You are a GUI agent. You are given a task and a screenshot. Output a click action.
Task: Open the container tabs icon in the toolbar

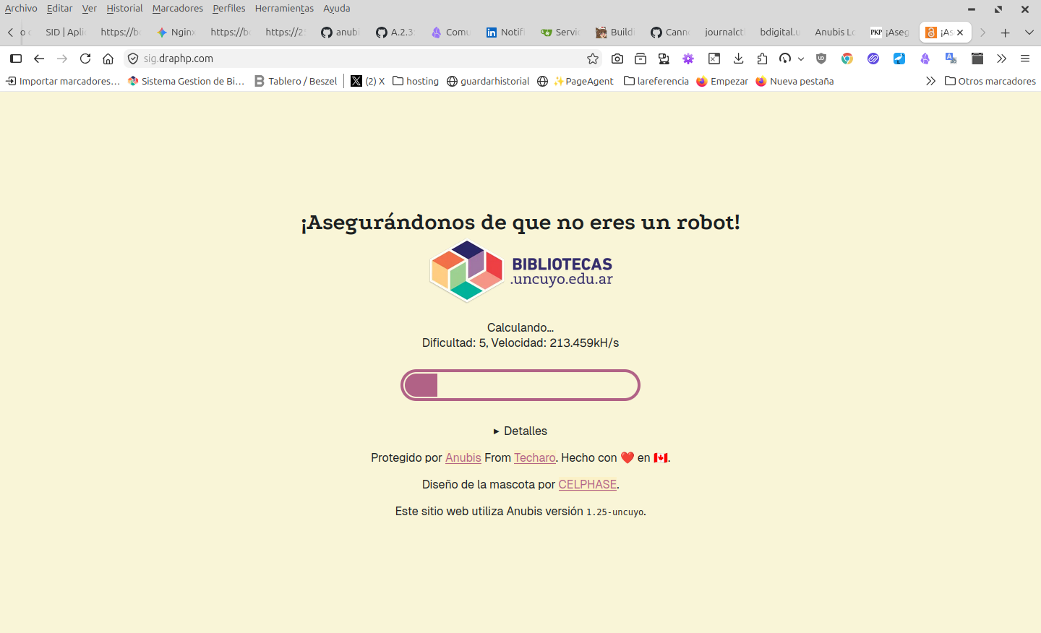coord(641,59)
